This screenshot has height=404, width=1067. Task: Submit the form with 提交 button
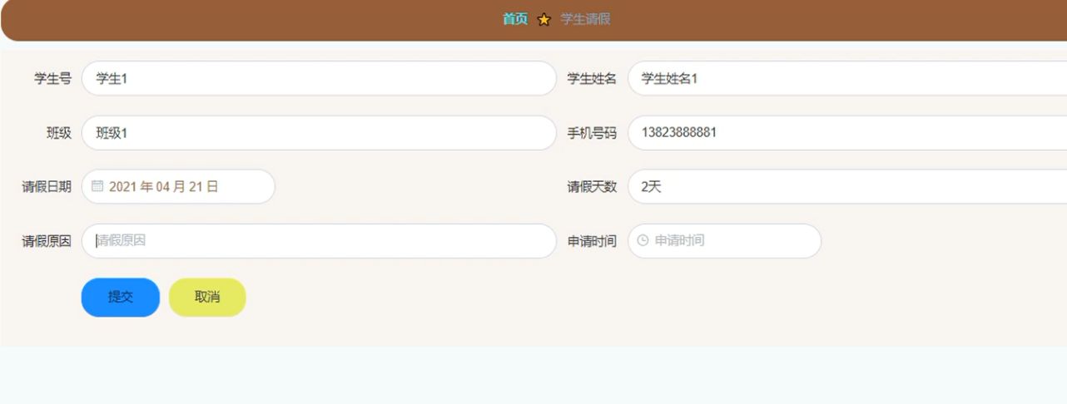click(121, 297)
